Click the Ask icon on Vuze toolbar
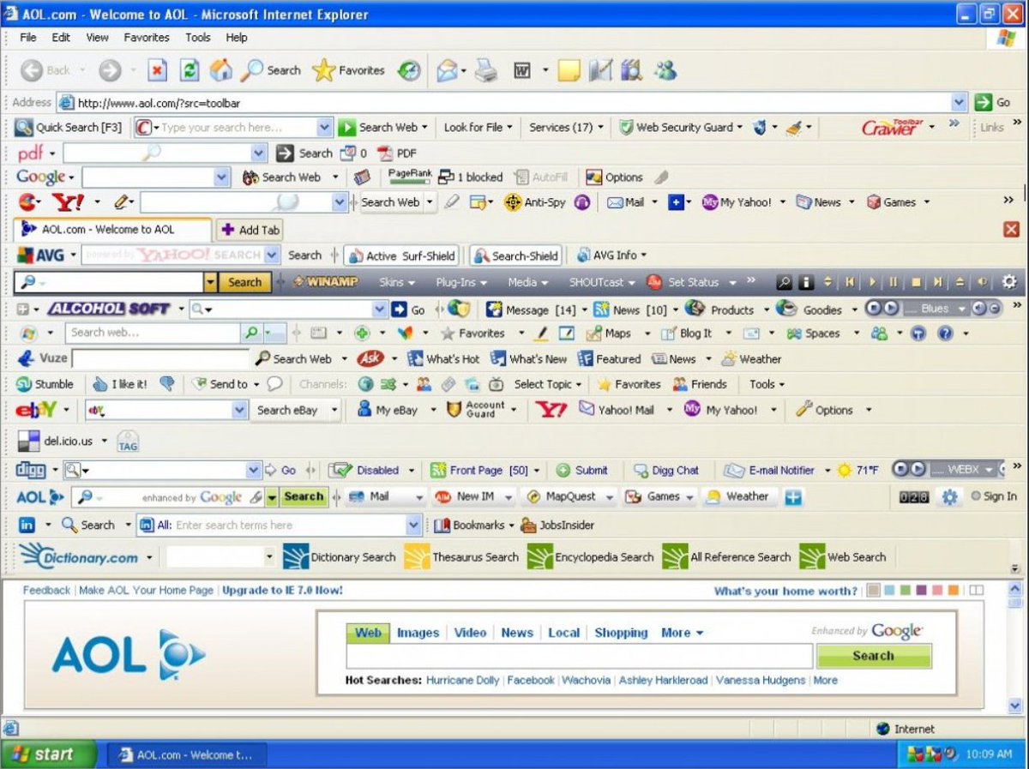Image resolution: width=1029 pixels, height=769 pixels. click(x=370, y=358)
